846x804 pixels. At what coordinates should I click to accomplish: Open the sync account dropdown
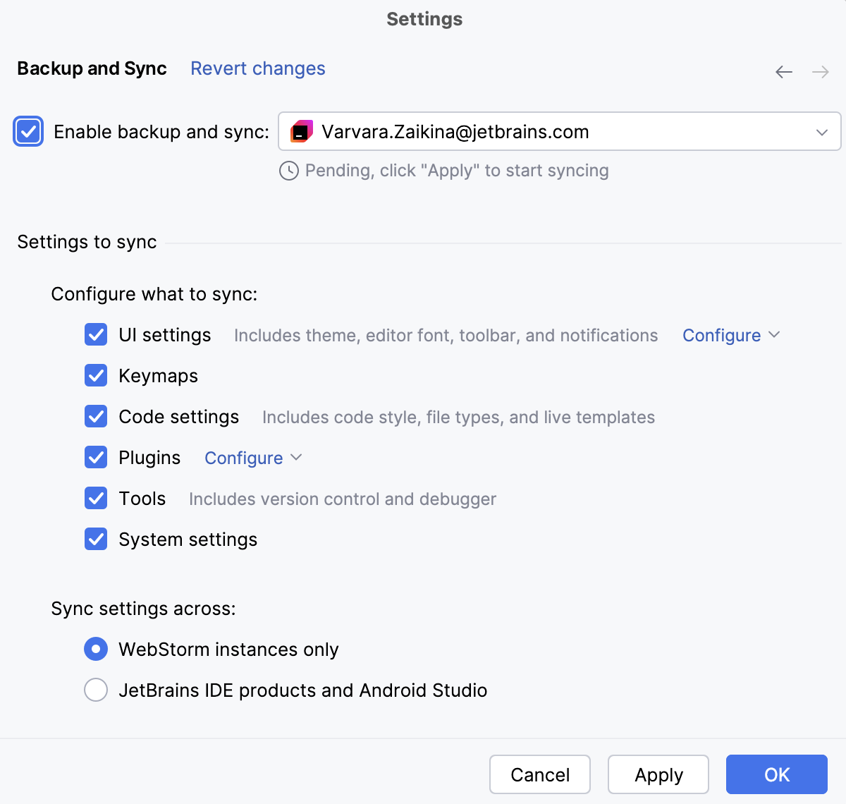(x=821, y=131)
